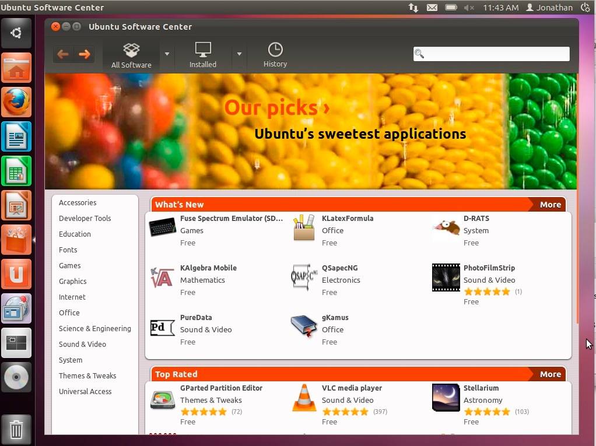The width and height of the screenshot is (596, 446).
Task: Expand the All Software dropdown arrow
Action: click(167, 54)
